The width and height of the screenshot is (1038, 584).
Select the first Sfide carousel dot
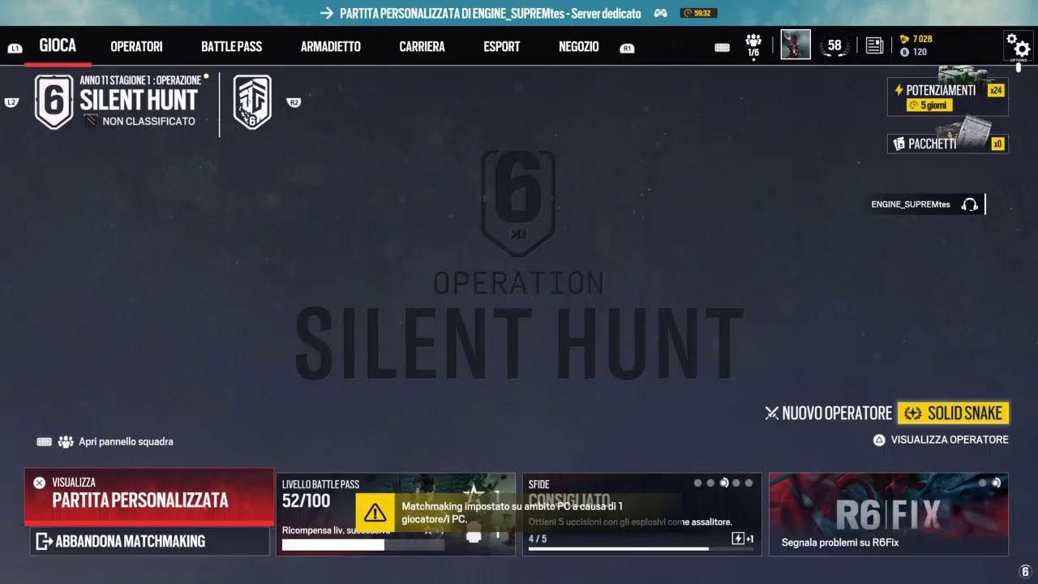(x=698, y=483)
